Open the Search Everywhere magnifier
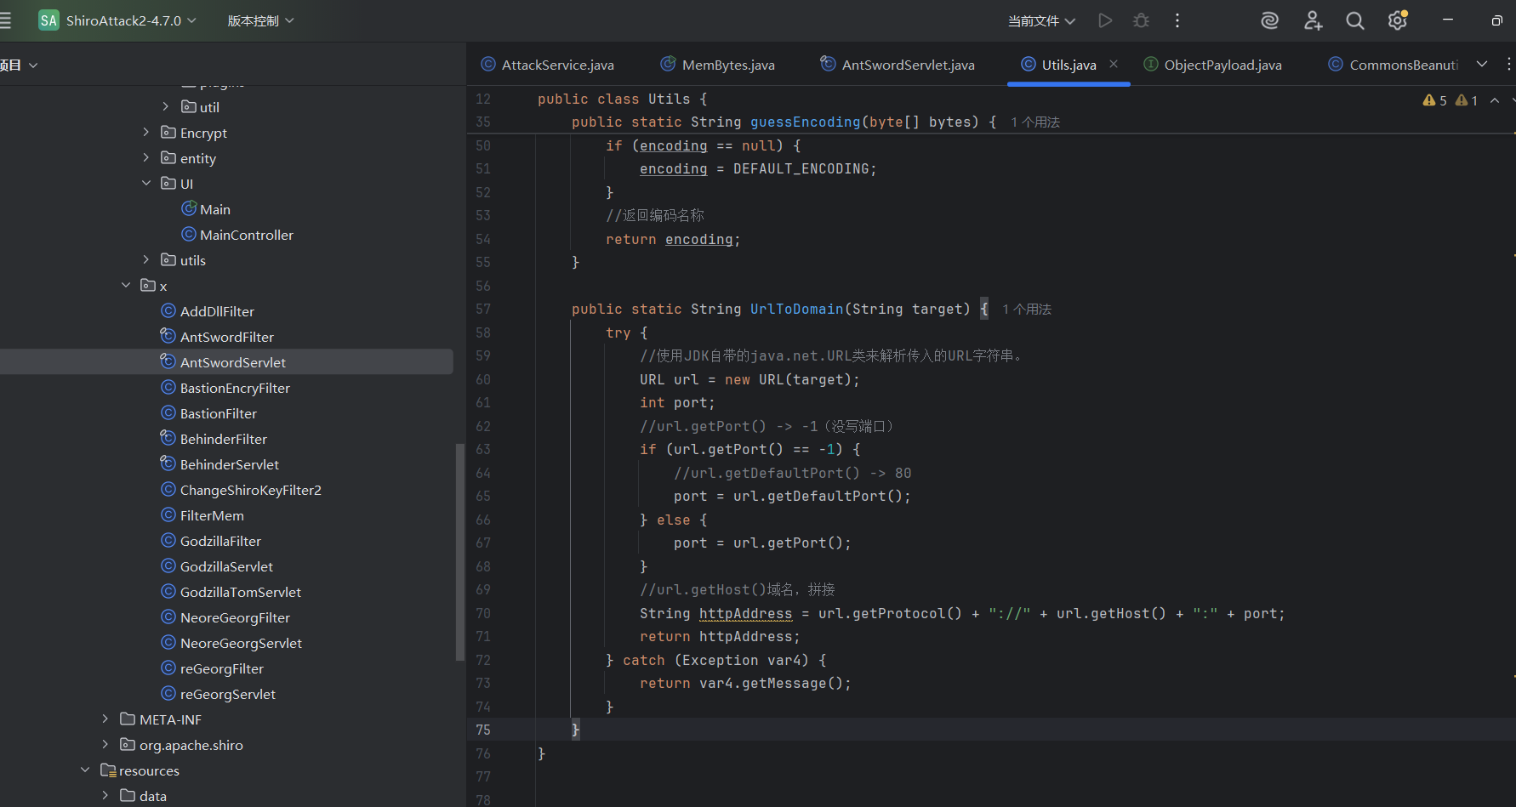 (x=1354, y=20)
